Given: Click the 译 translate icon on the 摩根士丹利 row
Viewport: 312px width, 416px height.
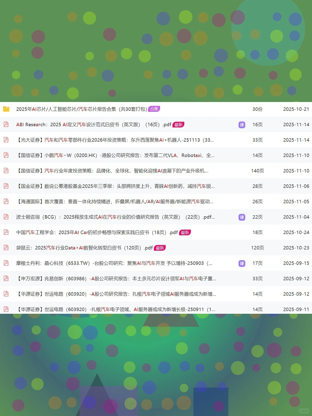Looking at the screenshot, I should pos(242,263).
